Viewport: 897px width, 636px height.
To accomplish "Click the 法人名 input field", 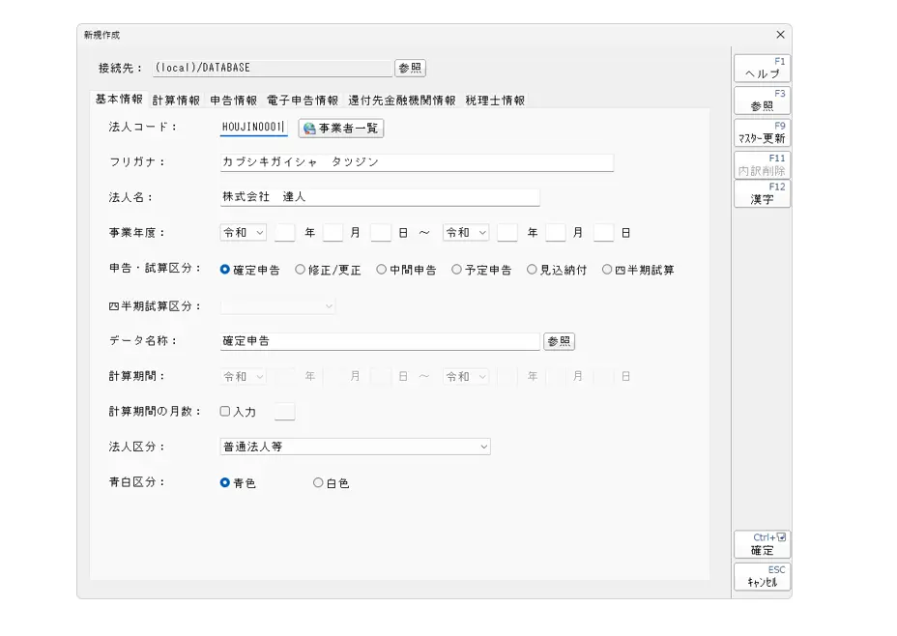I will coord(380,197).
